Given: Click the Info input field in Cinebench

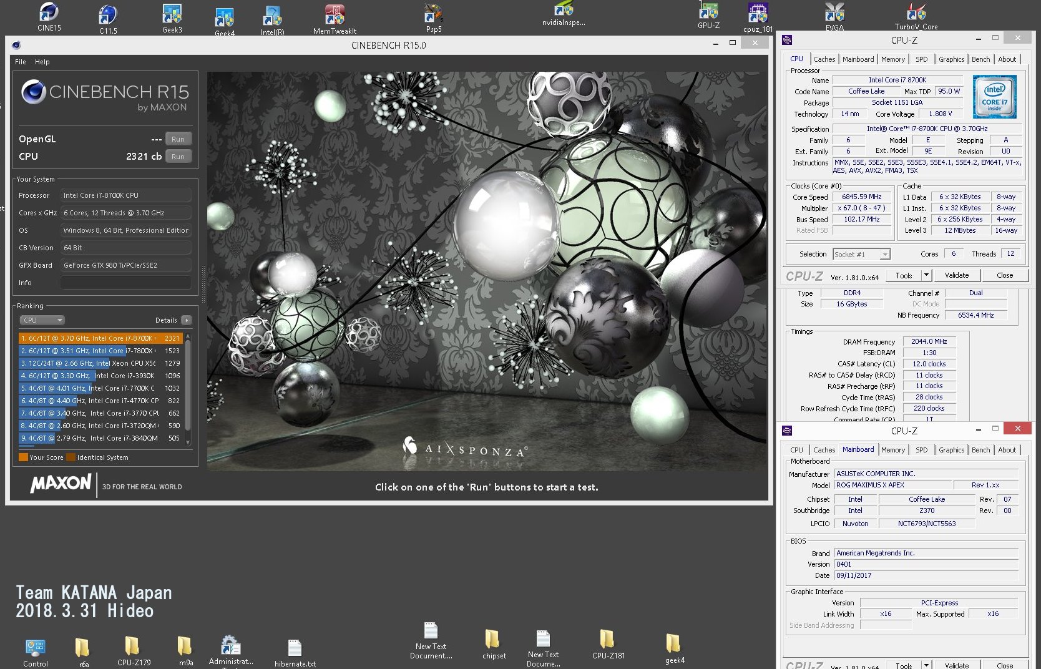Looking at the screenshot, I should tap(125, 283).
